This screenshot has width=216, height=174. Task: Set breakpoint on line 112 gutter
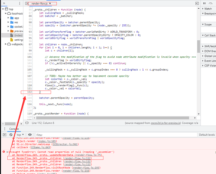tap(29, 92)
